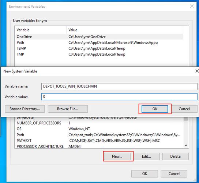Close the Environment Variables window

pyautogui.click(x=192, y=6)
